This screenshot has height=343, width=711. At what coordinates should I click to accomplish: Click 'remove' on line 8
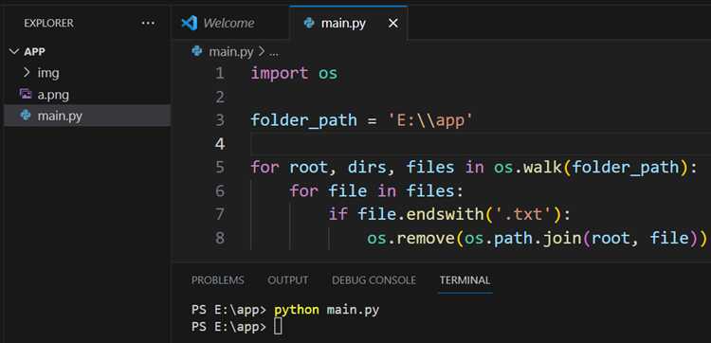(x=426, y=238)
